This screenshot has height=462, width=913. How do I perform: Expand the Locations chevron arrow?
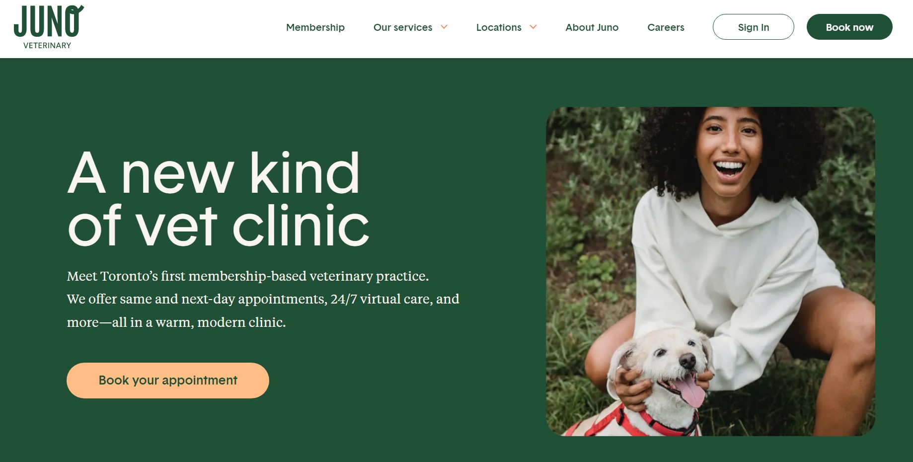533,27
